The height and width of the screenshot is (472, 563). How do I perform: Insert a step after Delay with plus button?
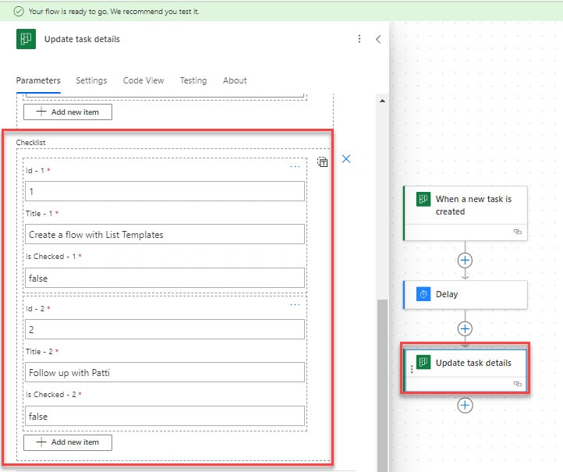(x=465, y=328)
